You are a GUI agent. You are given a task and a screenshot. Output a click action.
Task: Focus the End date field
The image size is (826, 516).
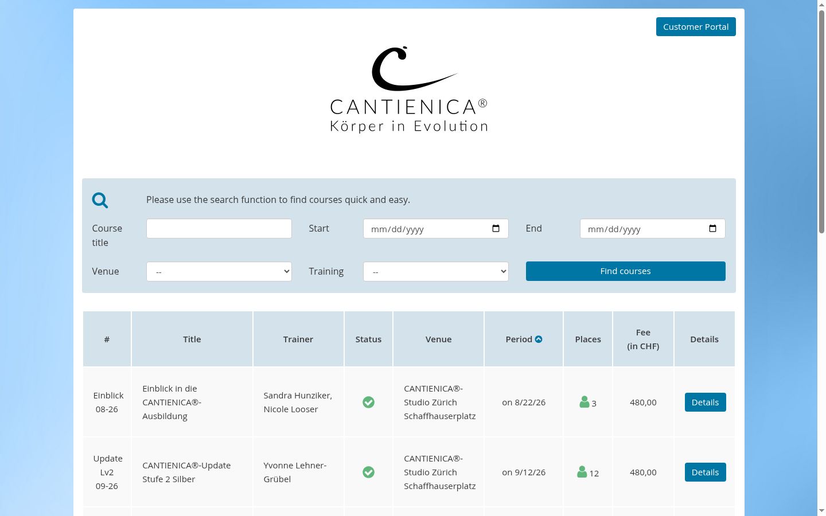coord(653,229)
